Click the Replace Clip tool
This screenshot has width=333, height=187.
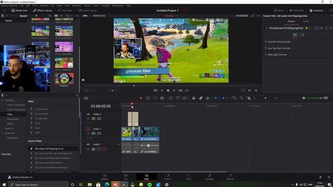coord(185,98)
